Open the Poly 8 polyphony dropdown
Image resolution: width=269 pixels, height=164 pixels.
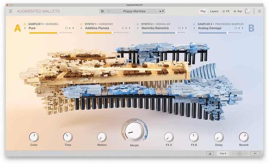[x=223, y=153]
